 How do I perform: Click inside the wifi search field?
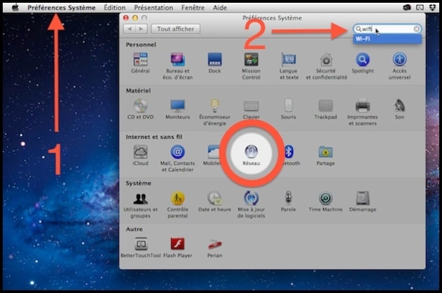(387, 29)
